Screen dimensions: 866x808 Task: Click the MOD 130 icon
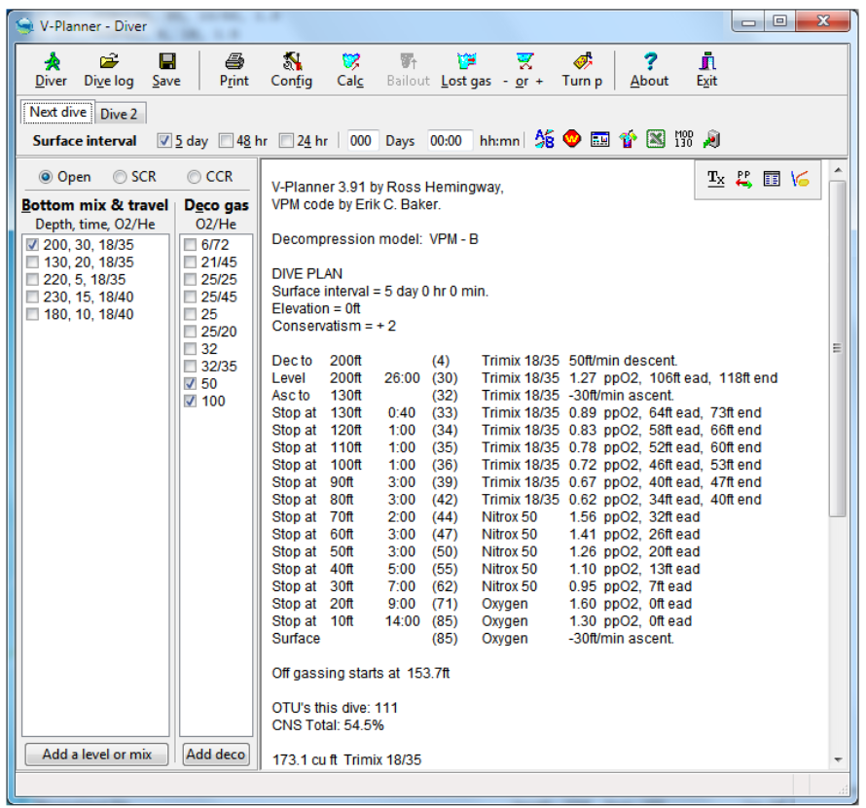684,140
